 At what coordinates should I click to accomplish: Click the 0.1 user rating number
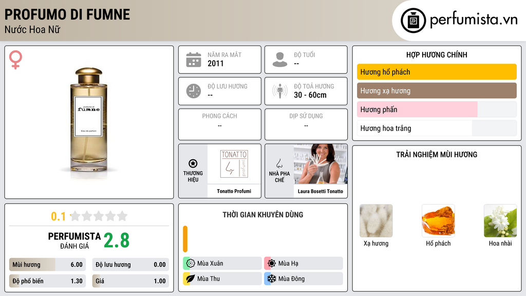(x=58, y=216)
